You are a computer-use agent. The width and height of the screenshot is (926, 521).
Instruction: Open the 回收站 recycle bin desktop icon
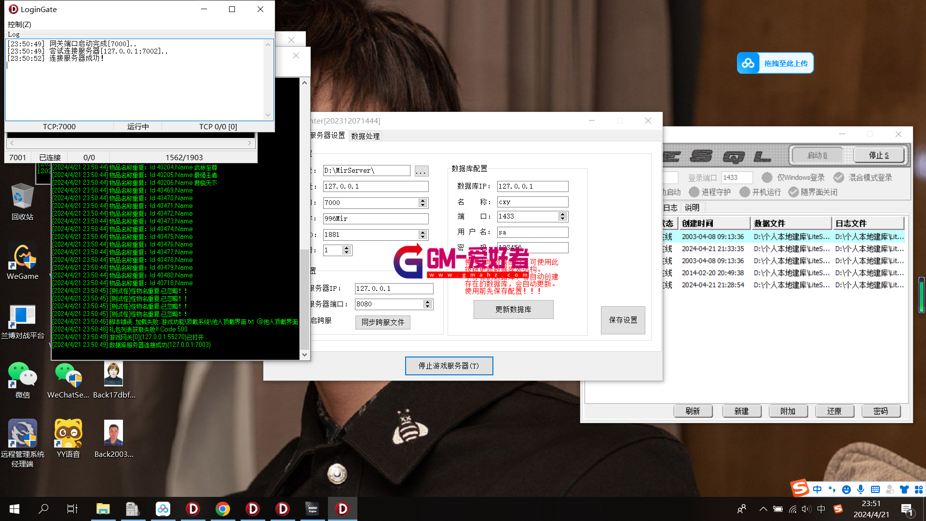pyautogui.click(x=22, y=202)
